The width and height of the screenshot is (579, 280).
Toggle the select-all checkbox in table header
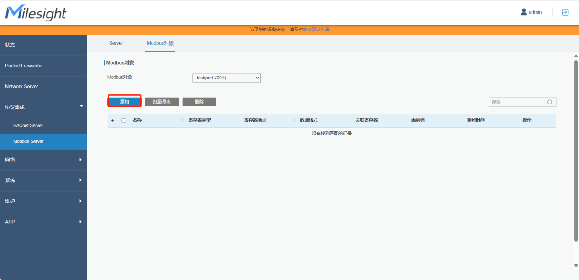[x=124, y=120]
